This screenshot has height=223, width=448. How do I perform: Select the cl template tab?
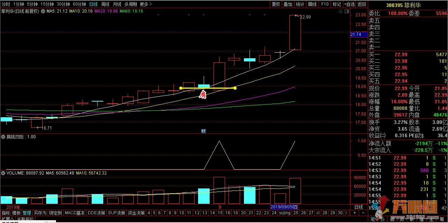point(318,213)
